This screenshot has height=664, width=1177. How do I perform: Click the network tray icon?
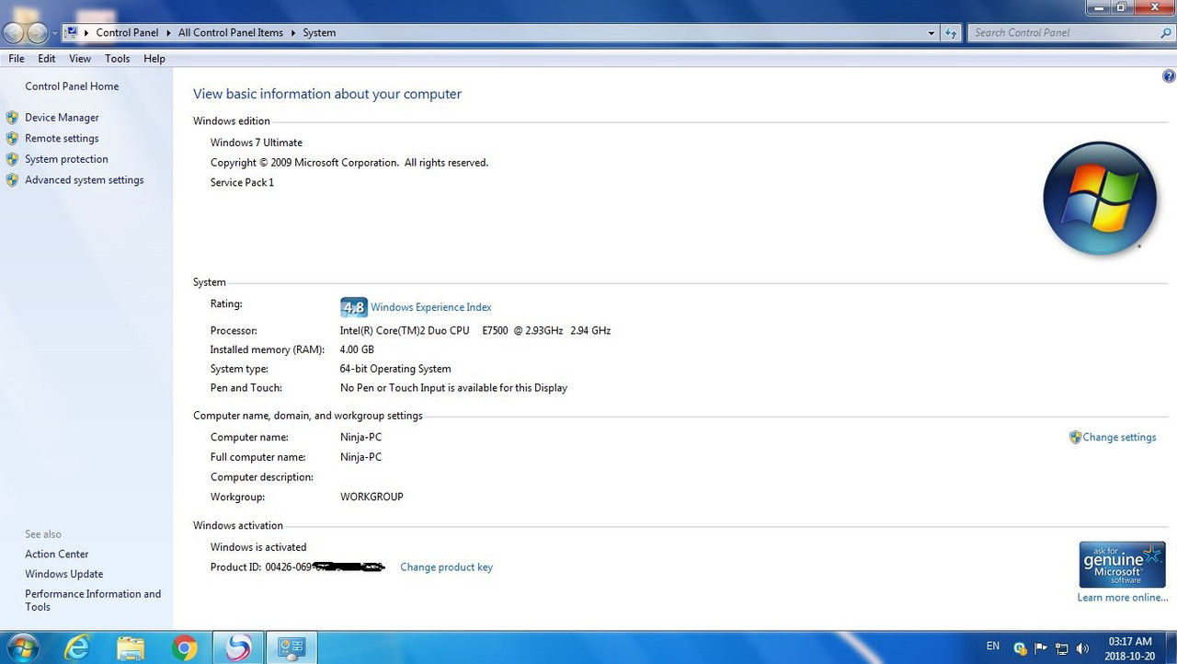[1062, 648]
